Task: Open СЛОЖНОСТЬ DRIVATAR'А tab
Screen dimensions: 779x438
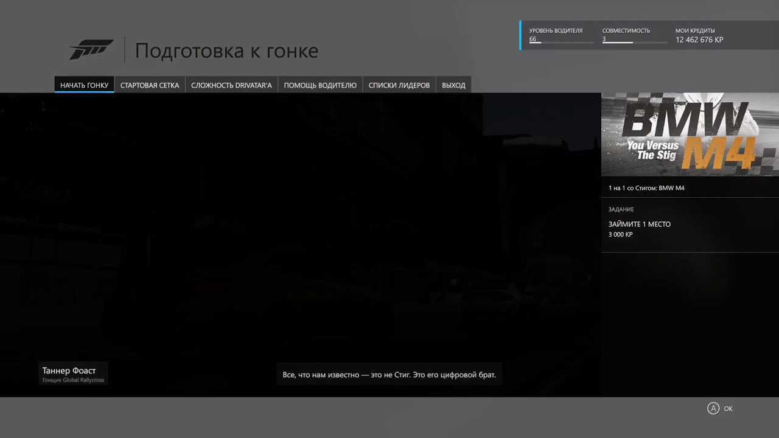Action: click(231, 85)
